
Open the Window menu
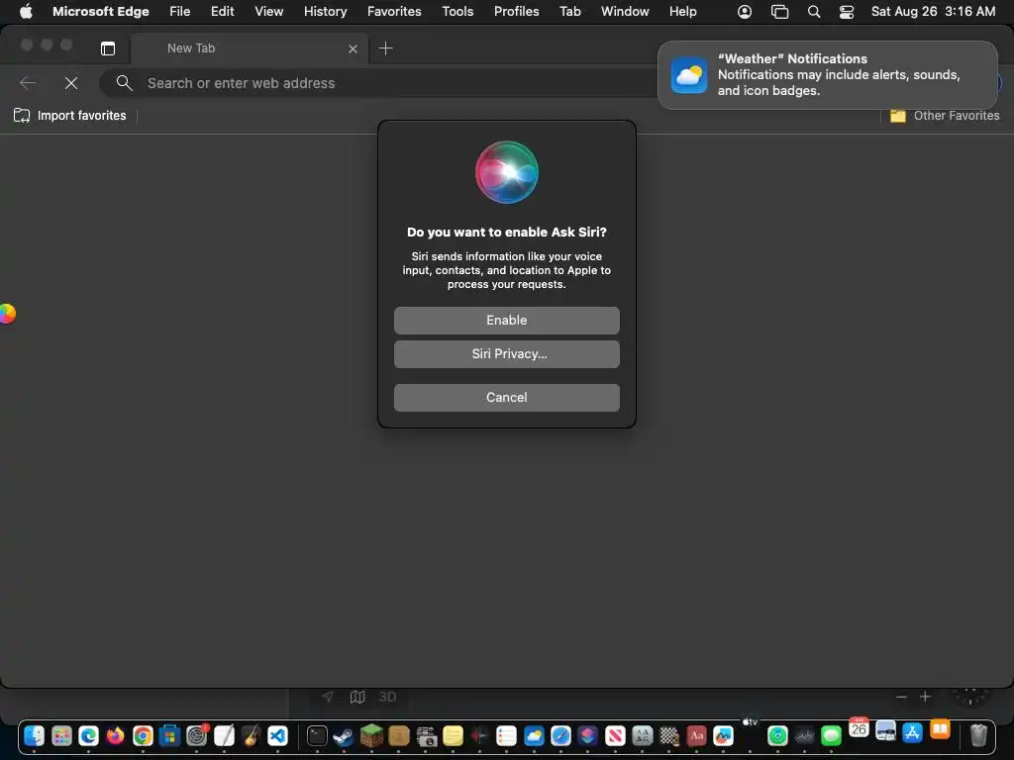pos(625,12)
